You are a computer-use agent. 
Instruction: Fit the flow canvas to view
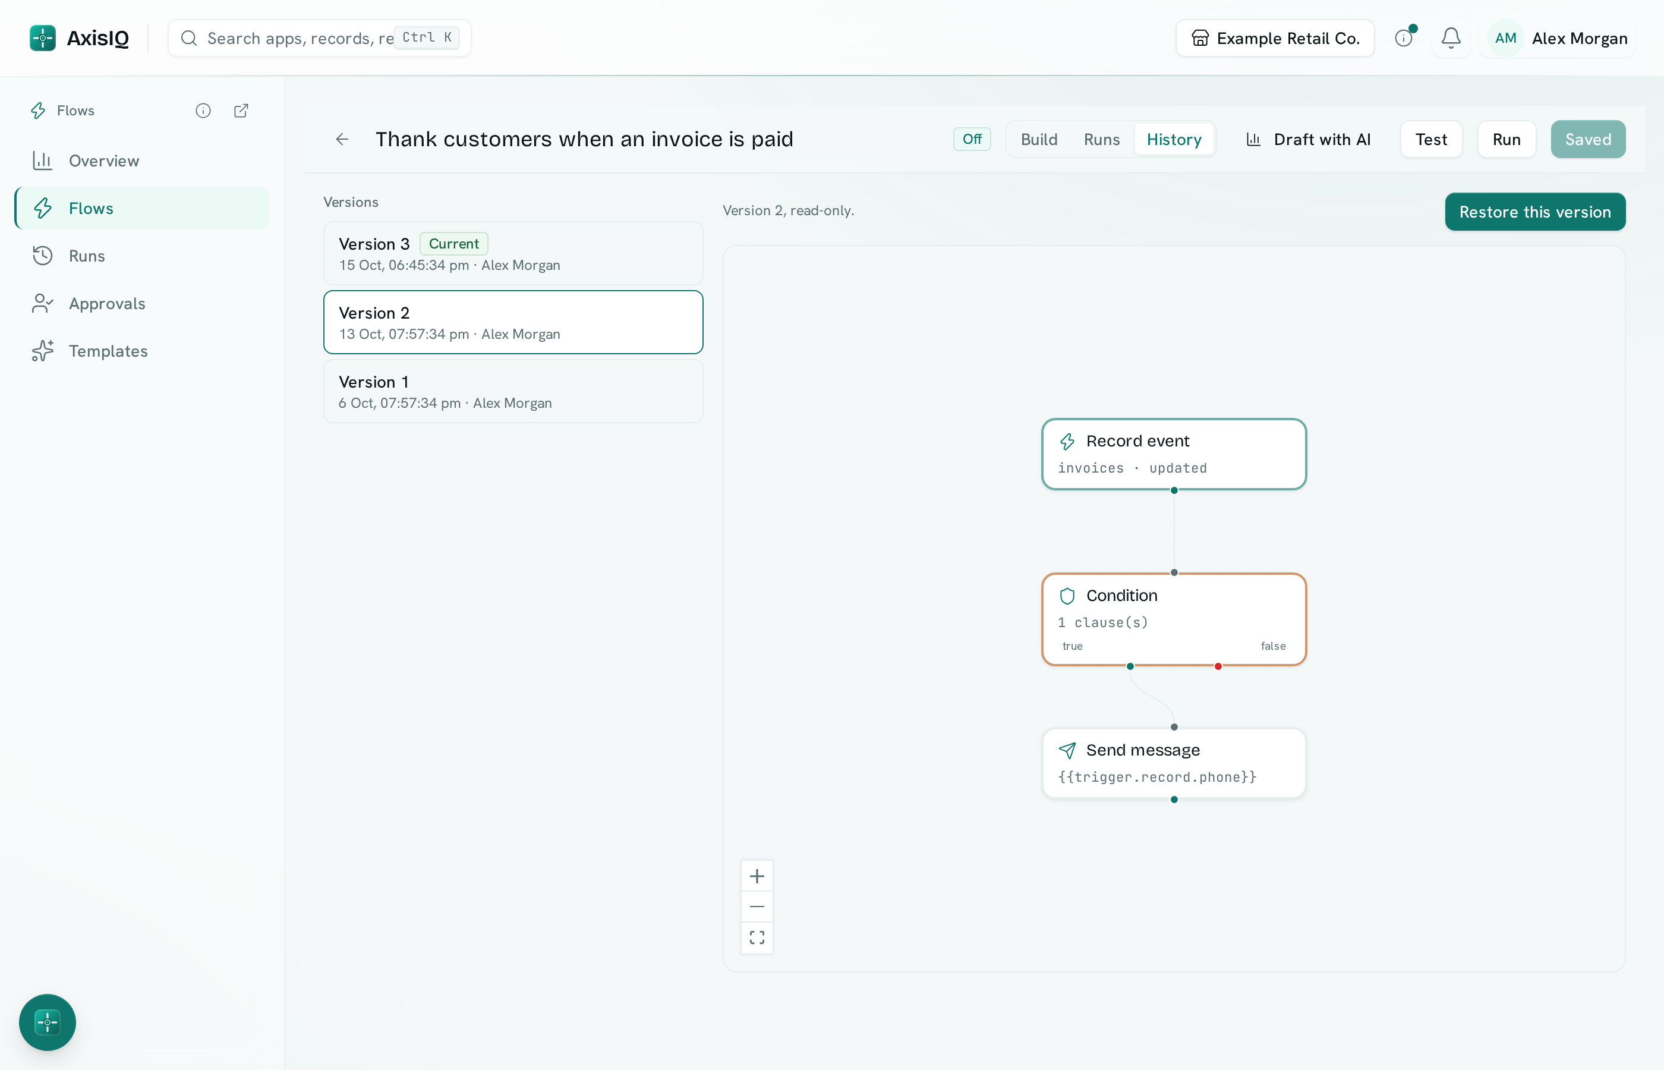(x=757, y=937)
